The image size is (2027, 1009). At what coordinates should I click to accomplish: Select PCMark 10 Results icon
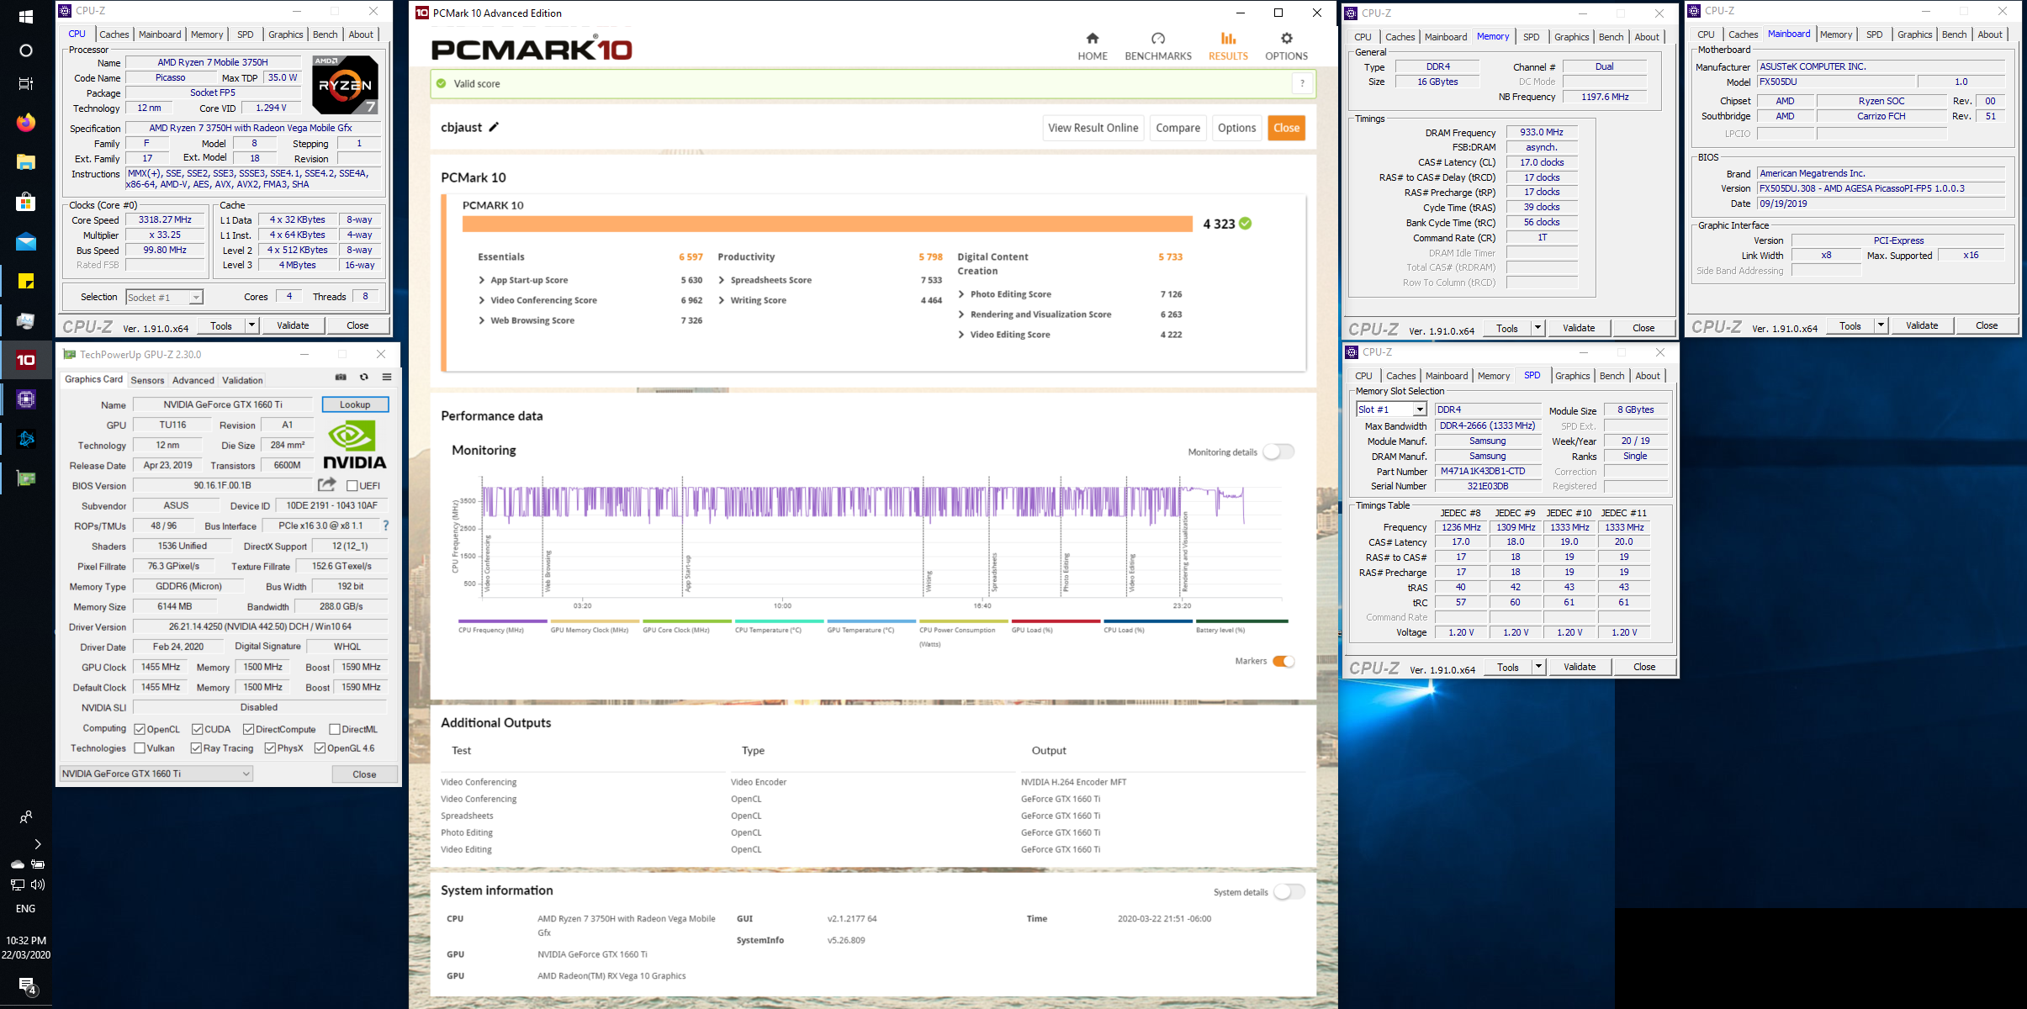click(x=1228, y=46)
